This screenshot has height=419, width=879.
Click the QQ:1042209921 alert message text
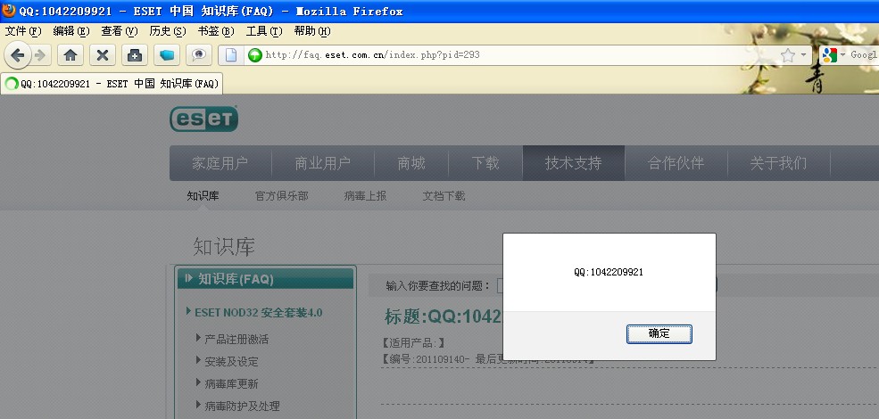[609, 272]
